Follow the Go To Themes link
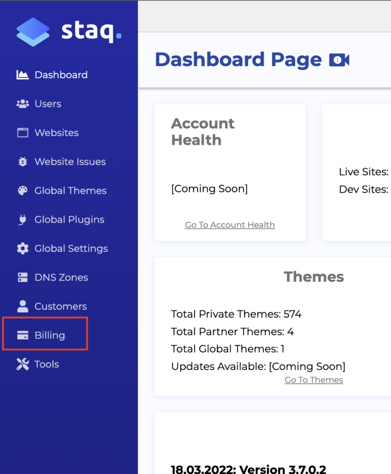The width and height of the screenshot is (391, 474). click(x=314, y=380)
